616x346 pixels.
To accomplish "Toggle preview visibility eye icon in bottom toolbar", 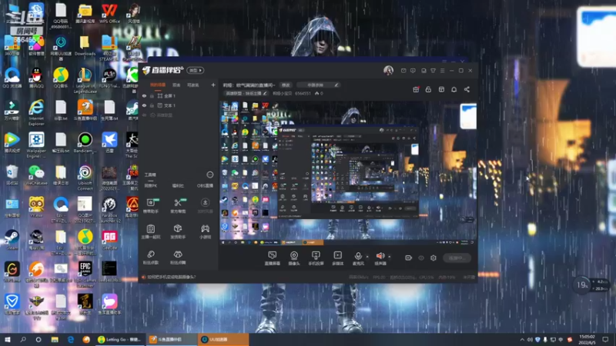I will pos(420,258).
